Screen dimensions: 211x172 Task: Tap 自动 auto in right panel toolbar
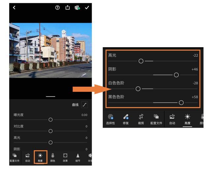(x=172, y=119)
